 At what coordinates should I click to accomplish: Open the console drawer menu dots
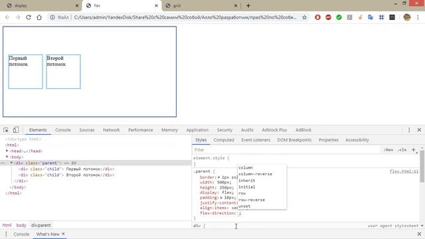pyautogui.click(x=6, y=234)
